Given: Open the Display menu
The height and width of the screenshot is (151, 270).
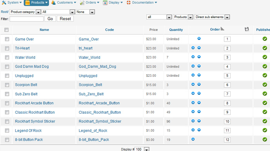Looking at the screenshot, I should coord(113,3).
